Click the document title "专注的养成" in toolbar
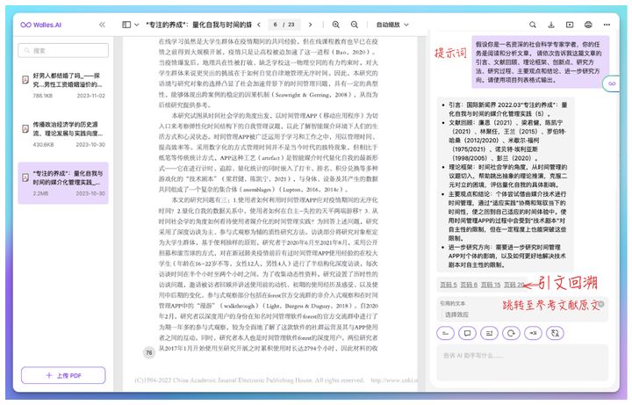The width and height of the screenshot is (632, 405). (198, 25)
